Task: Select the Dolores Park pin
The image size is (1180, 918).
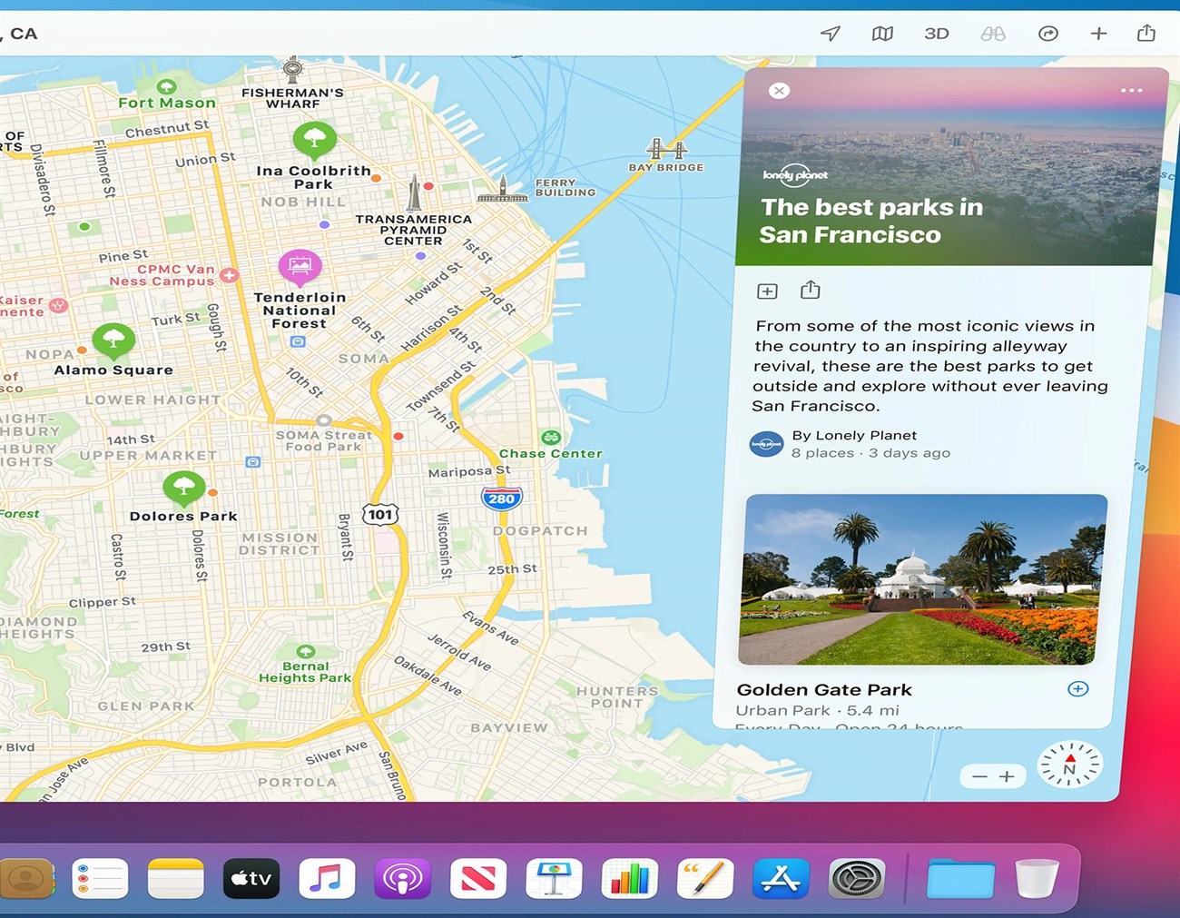Action: [183, 488]
